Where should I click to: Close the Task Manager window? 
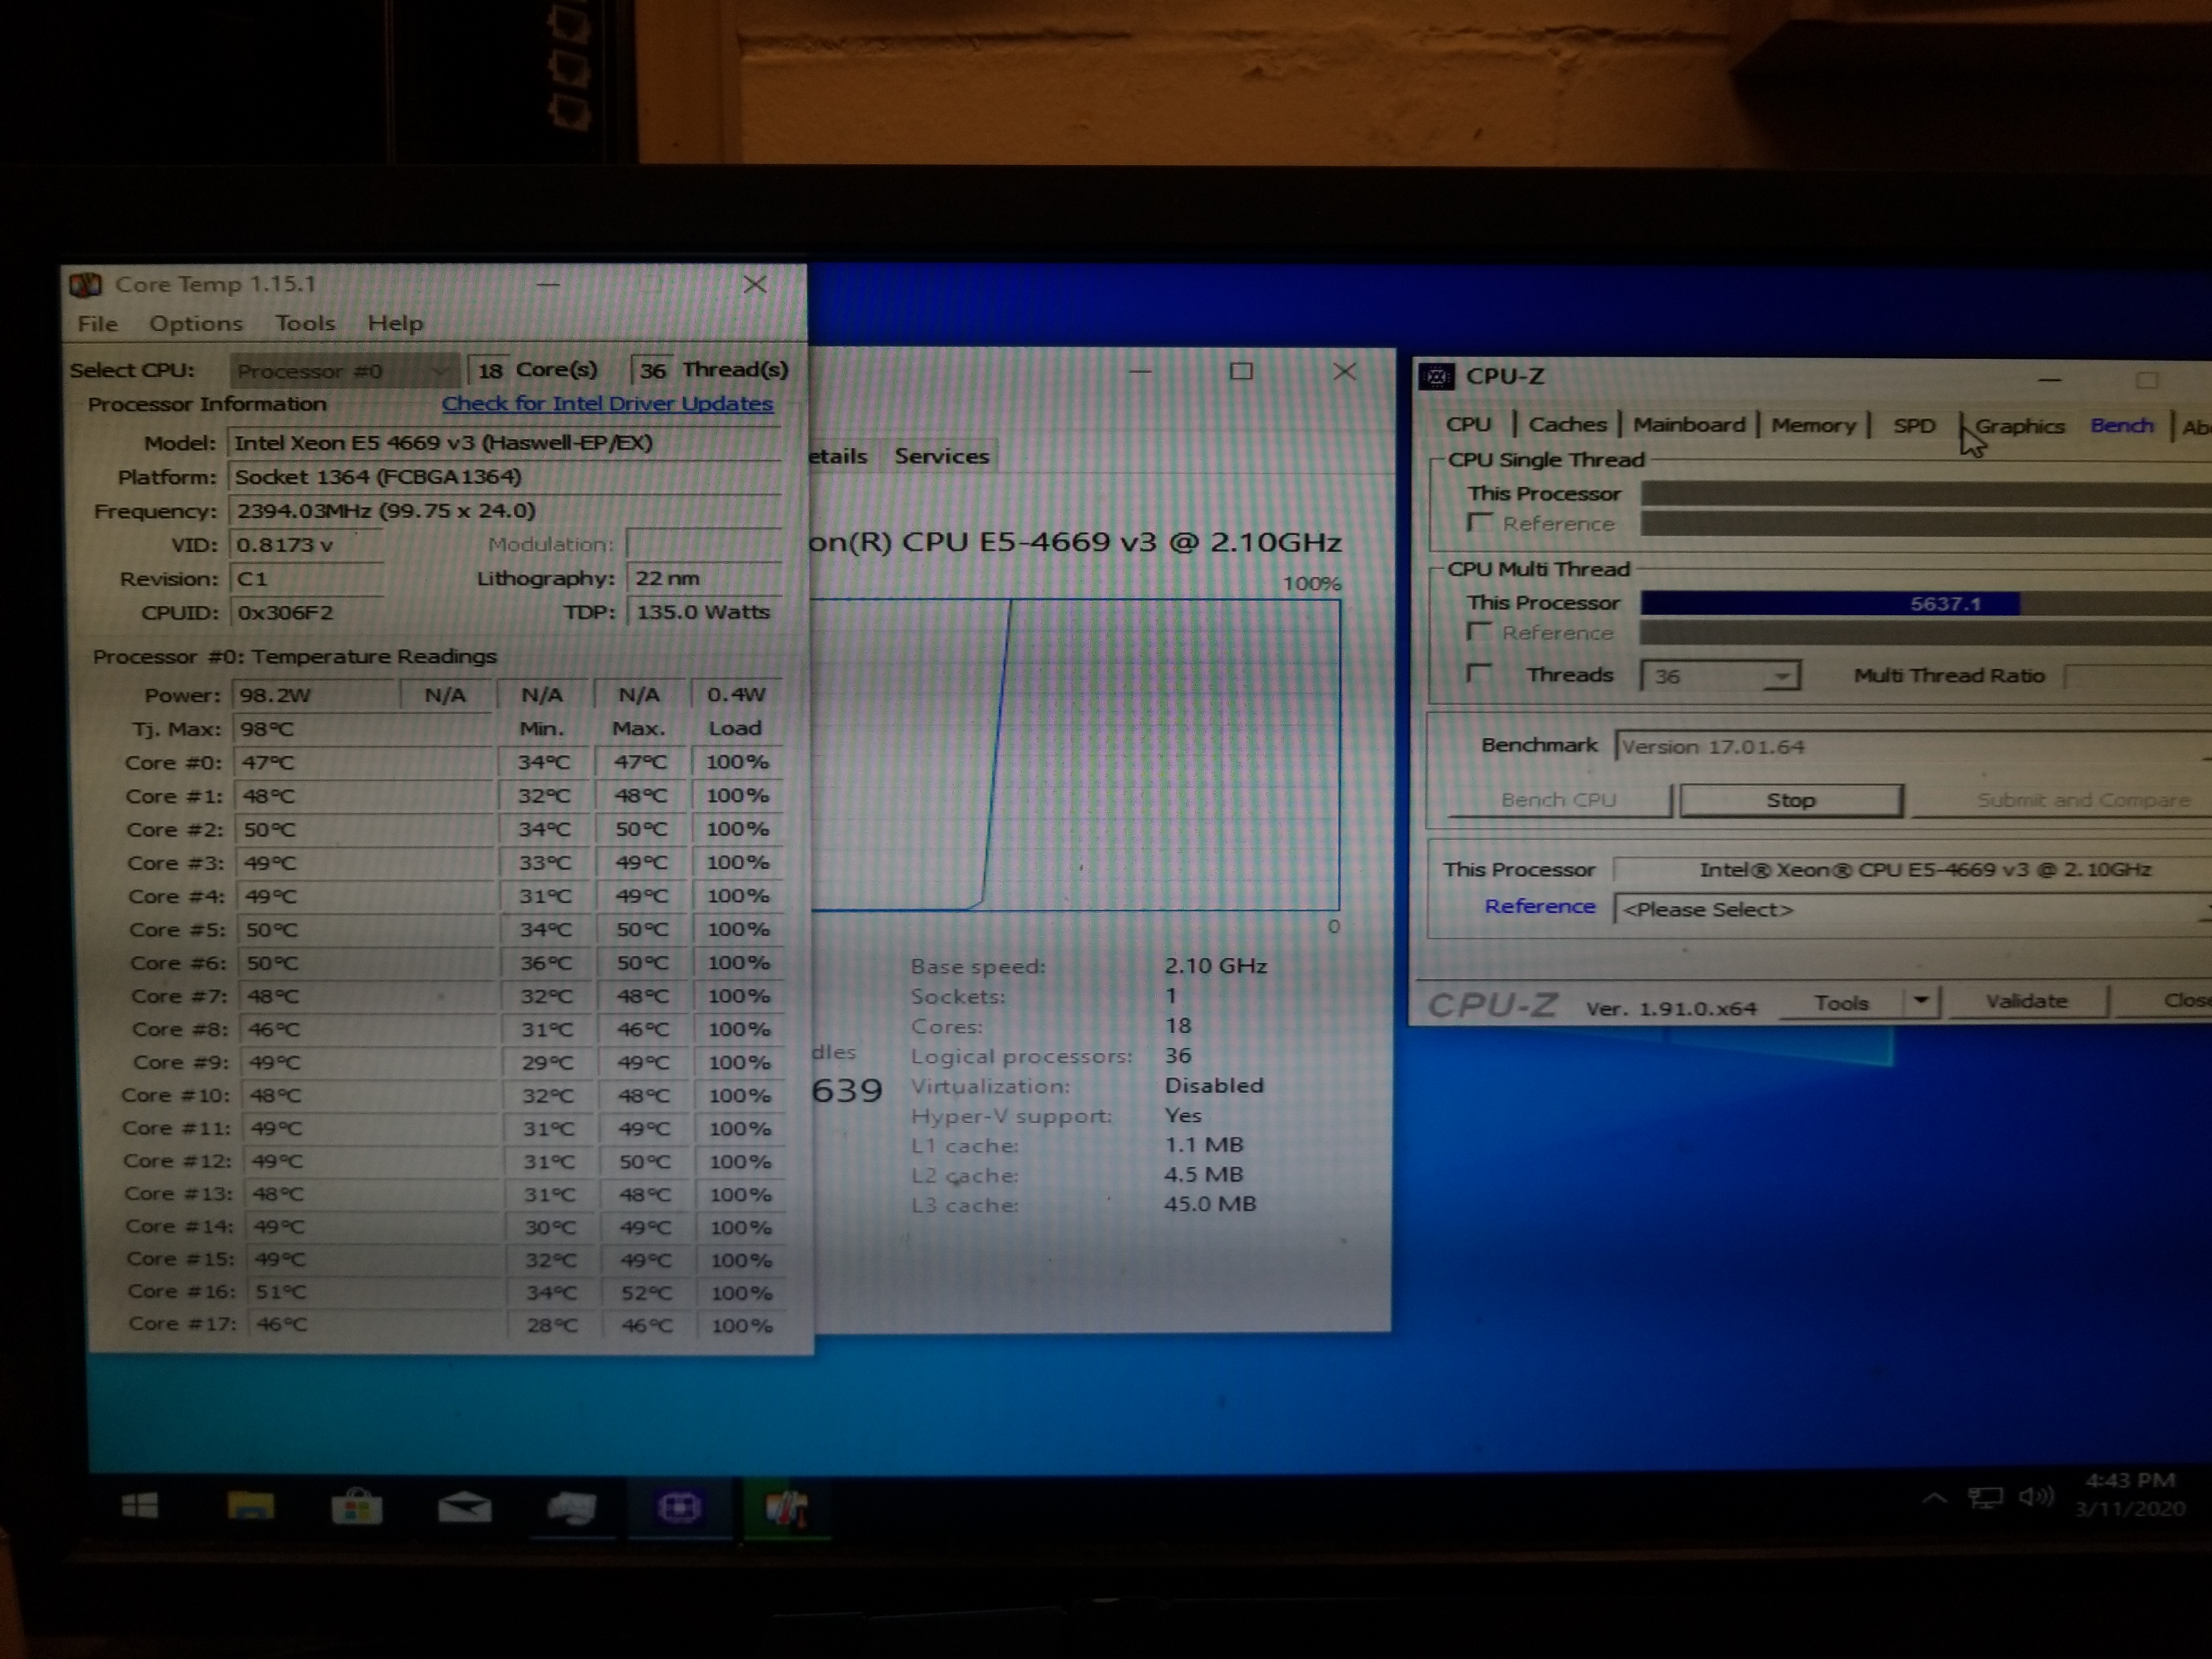[x=1345, y=371]
